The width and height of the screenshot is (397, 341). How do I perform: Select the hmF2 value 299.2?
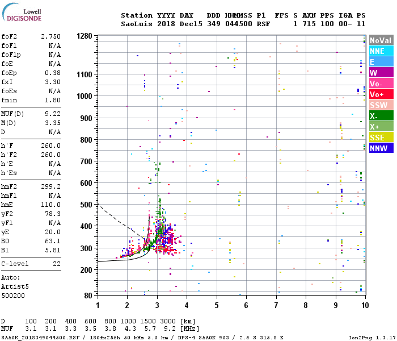pyautogui.click(x=50, y=186)
